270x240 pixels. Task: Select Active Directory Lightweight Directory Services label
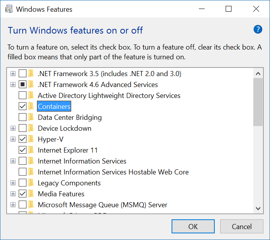109,95
